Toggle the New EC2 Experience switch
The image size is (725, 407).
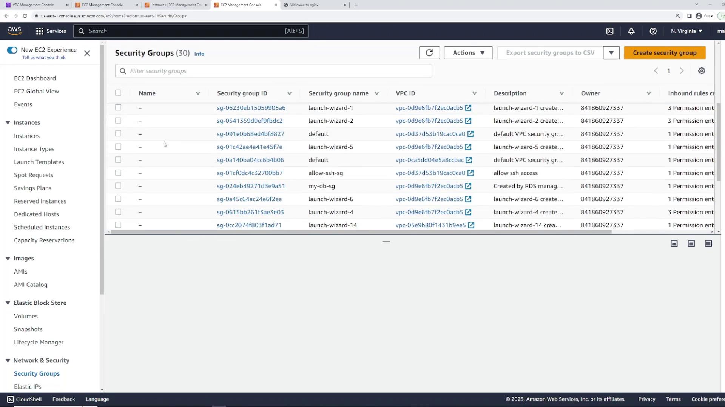(x=12, y=50)
